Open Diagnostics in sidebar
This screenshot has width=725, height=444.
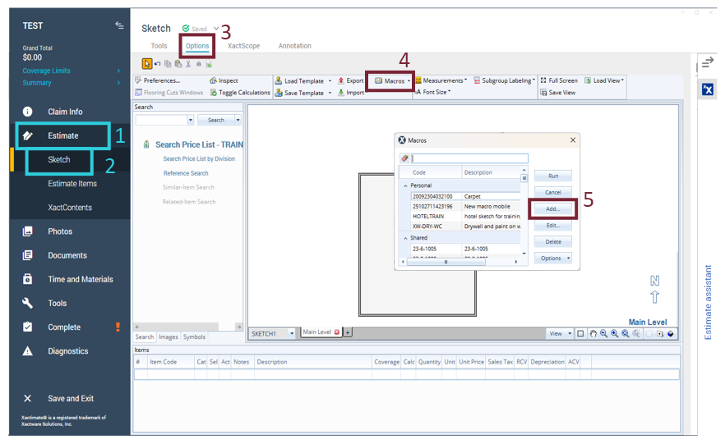click(67, 351)
